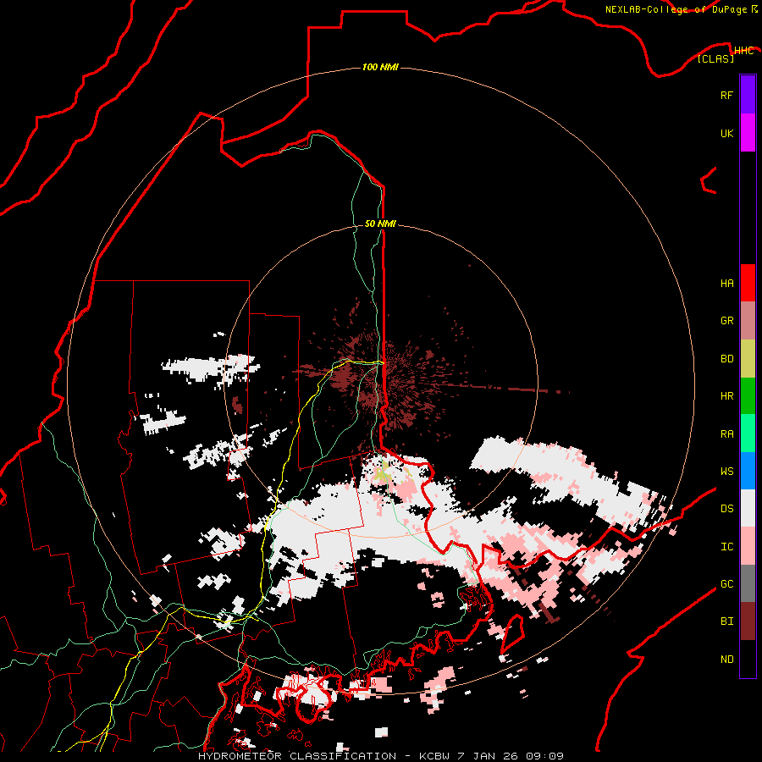Click the 100 NMI range ring label
Viewport: 762px width, 762px height.
pyautogui.click(x=380, y=67)
